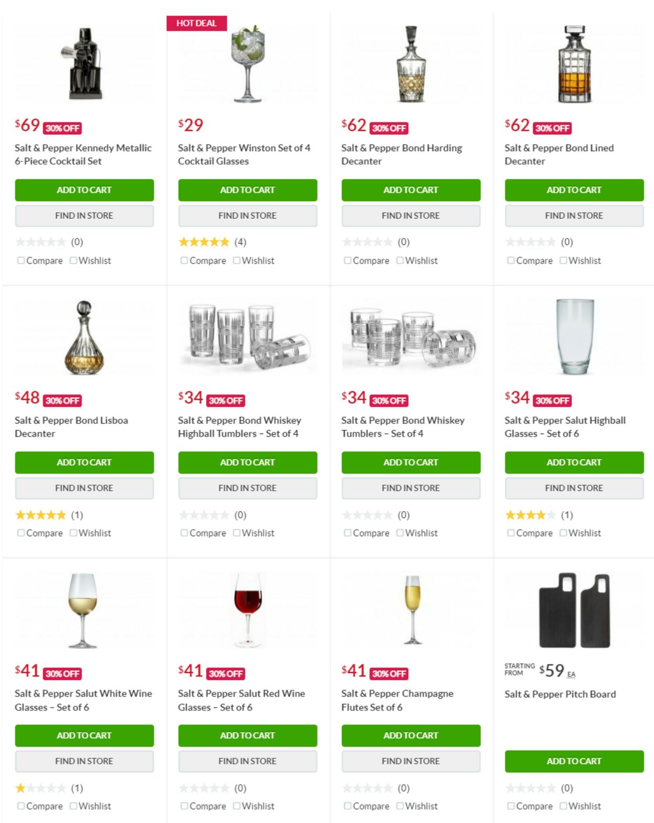The width and height of the screenshot is (654, 823).
Task: Open Salt & Pepper Bond Lisboa Decanter product page
Action: (x=72, y=426)
